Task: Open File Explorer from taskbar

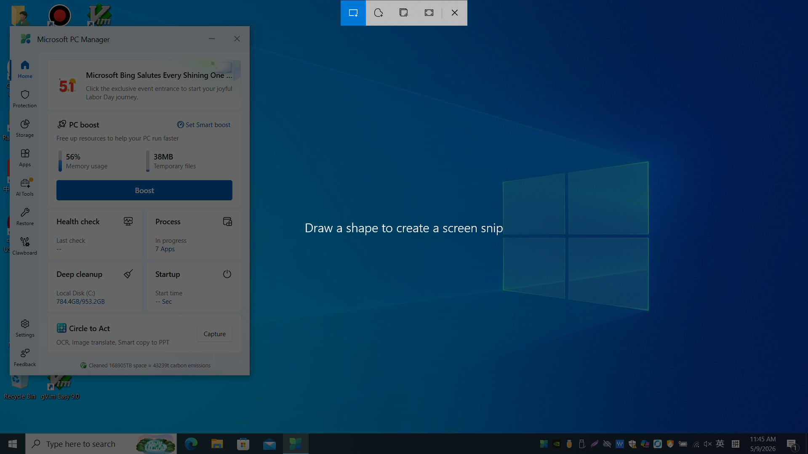Action: (217, 444)
